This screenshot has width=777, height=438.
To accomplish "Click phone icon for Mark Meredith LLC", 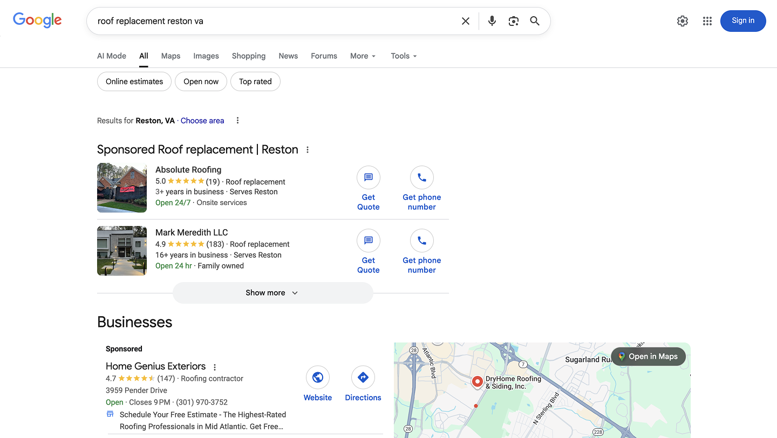I will [x=422, y=241].
